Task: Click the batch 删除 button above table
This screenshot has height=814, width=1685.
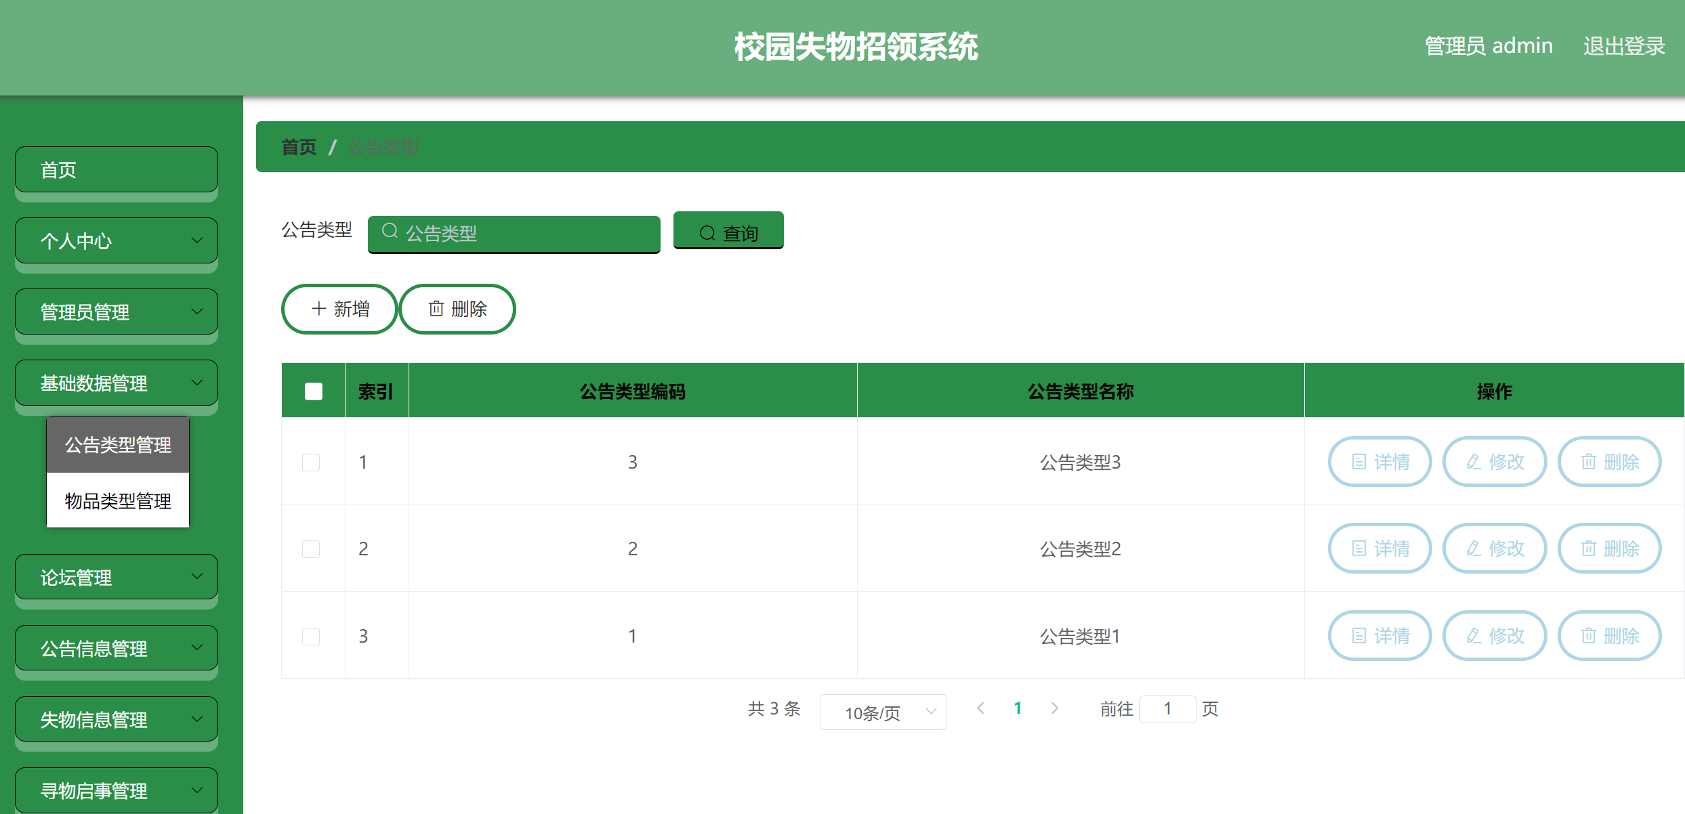Action: click(x=457, y=309)
